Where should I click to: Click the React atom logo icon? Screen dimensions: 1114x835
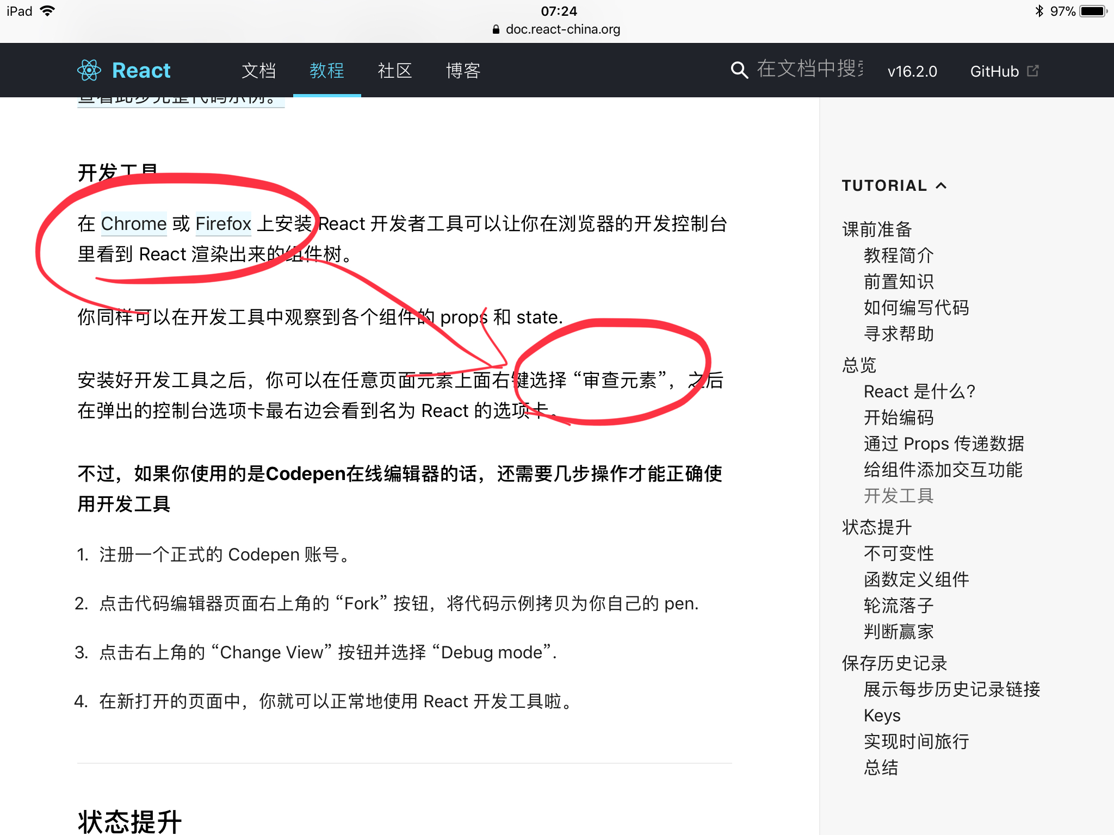(89, 70)
